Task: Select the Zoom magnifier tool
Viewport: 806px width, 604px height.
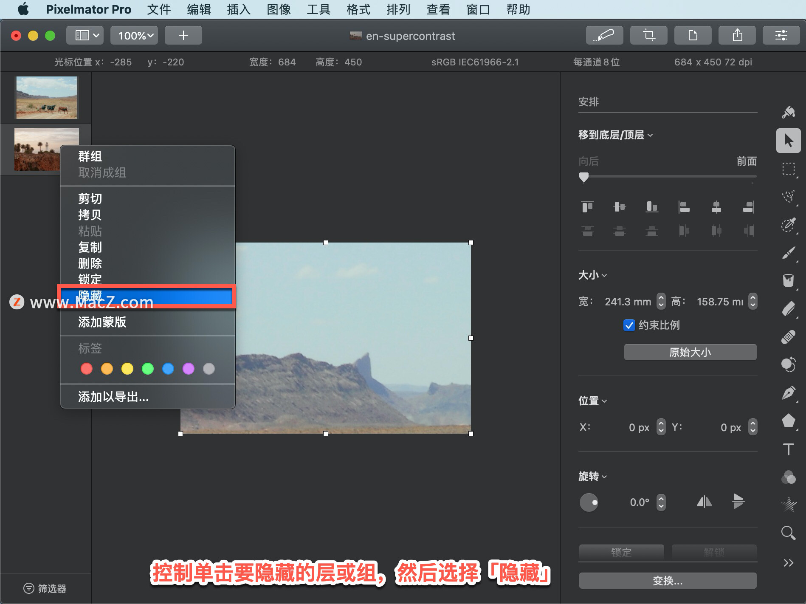Action: 788,533
